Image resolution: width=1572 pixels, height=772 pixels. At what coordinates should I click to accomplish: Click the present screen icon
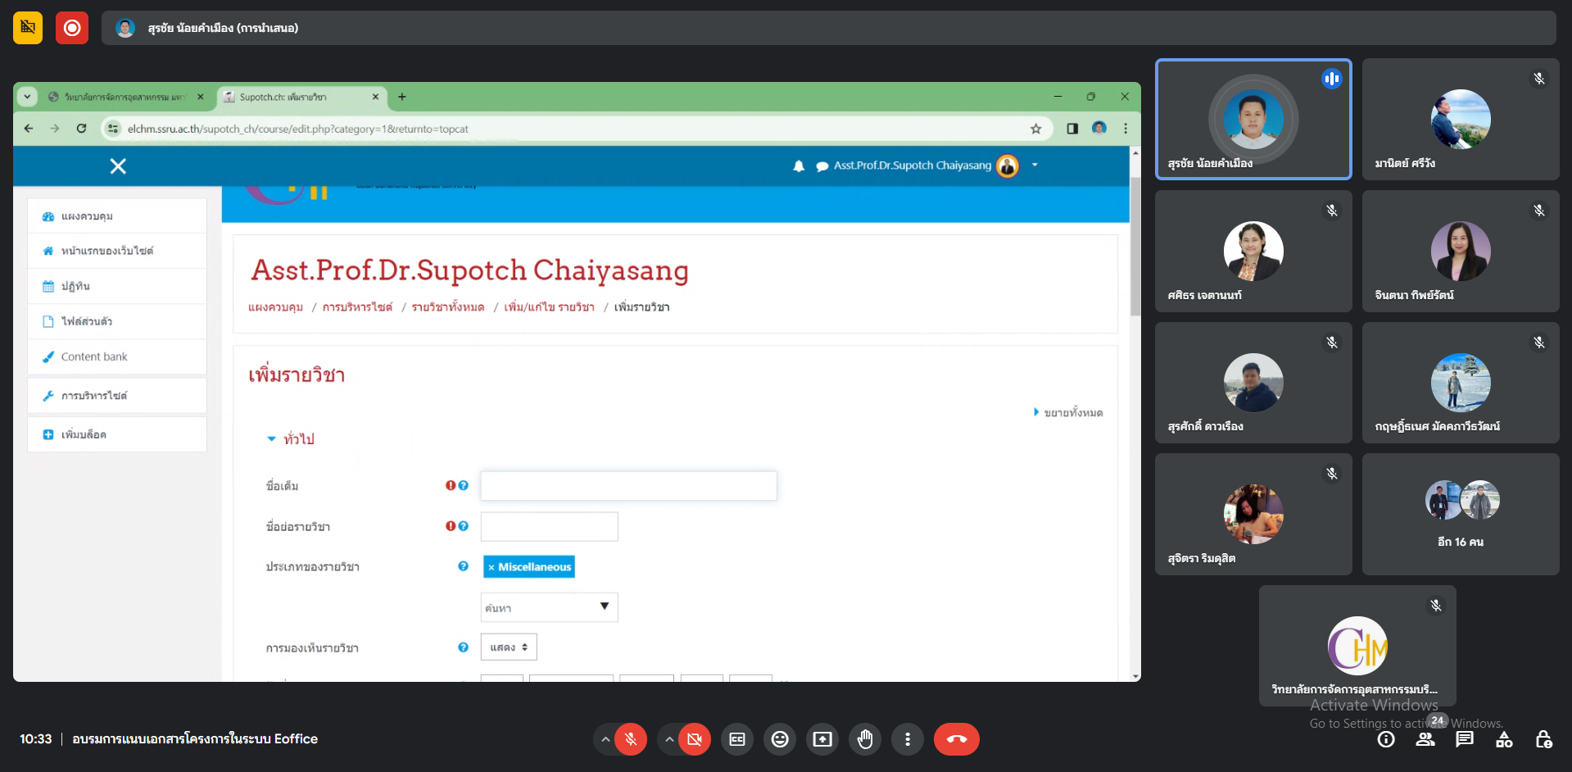822,739
